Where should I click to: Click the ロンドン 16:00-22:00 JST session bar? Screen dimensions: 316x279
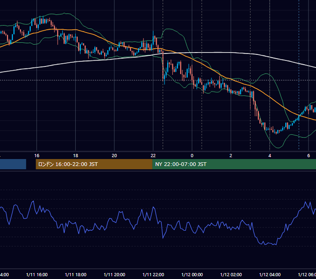point(94,164)
